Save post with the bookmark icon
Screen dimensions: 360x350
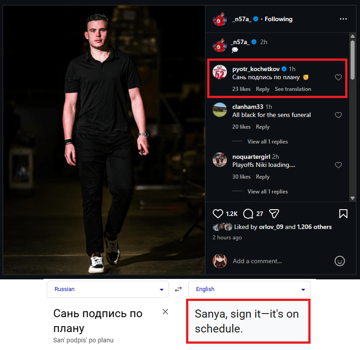343,213
